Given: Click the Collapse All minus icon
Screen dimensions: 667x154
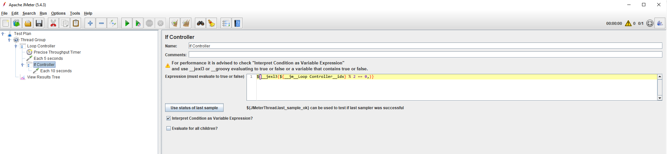Looking at the screenshot, I should click(101, 23).
